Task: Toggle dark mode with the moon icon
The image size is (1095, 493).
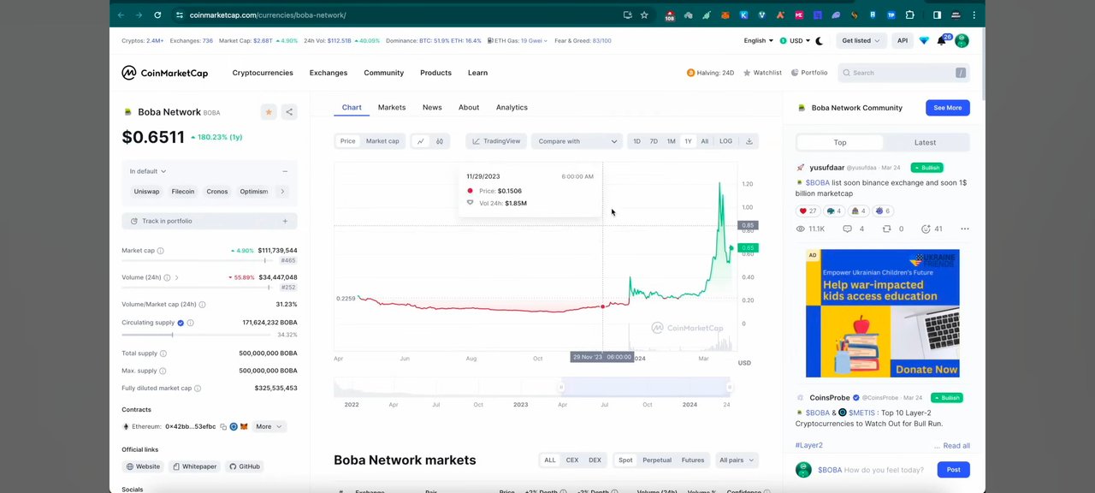Action: point(819,40)
